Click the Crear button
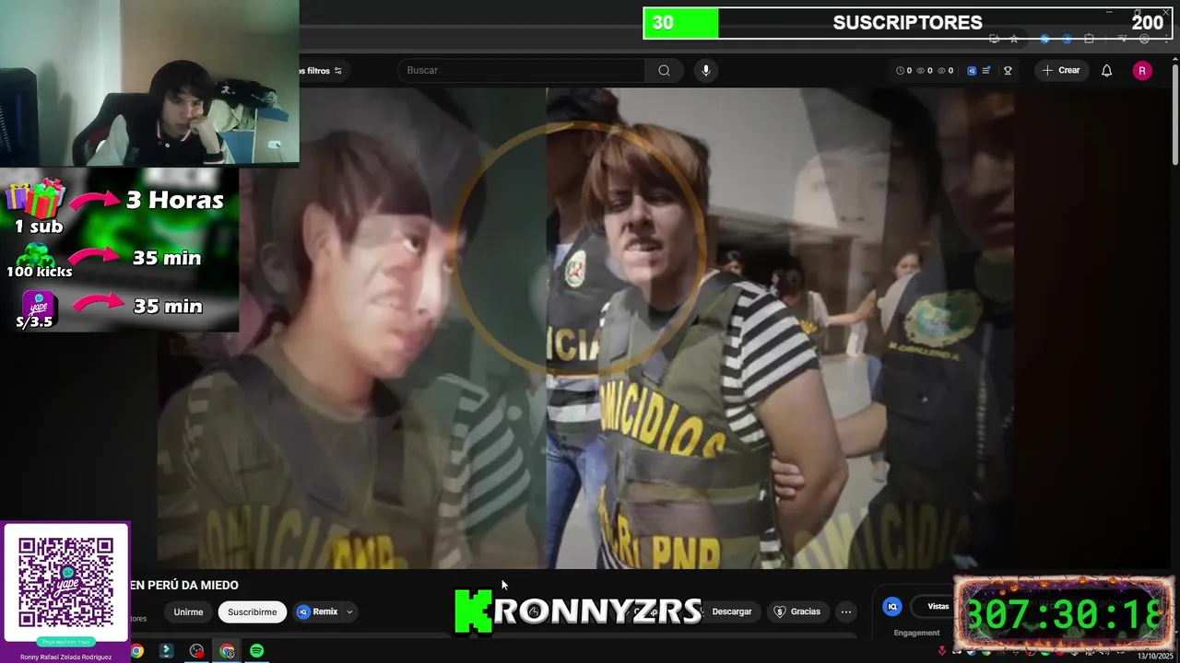The width and height of the screenshot is (1180, 663). [1060, 71]
